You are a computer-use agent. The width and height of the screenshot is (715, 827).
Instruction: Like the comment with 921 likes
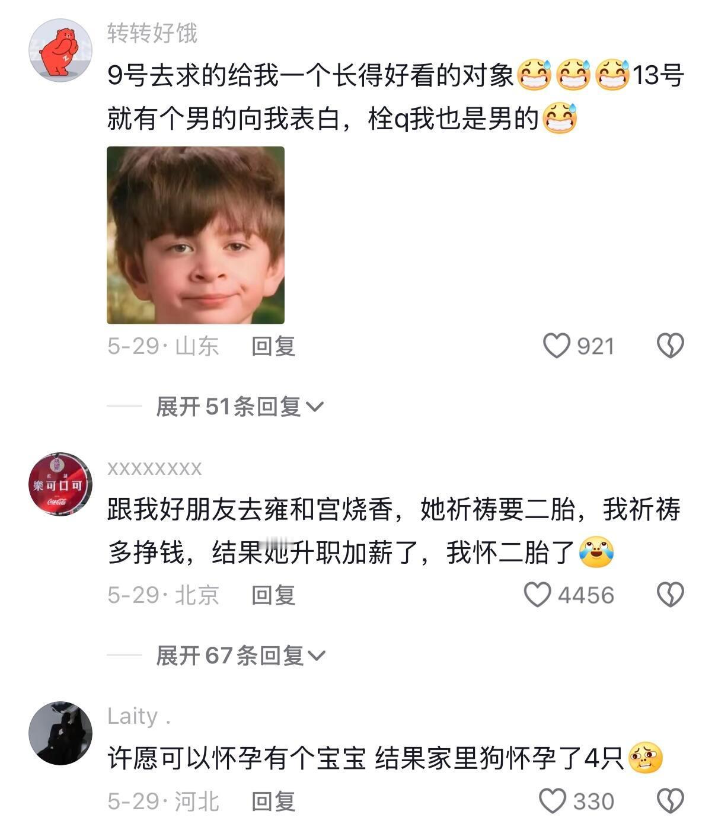click(x=556, y=346)
